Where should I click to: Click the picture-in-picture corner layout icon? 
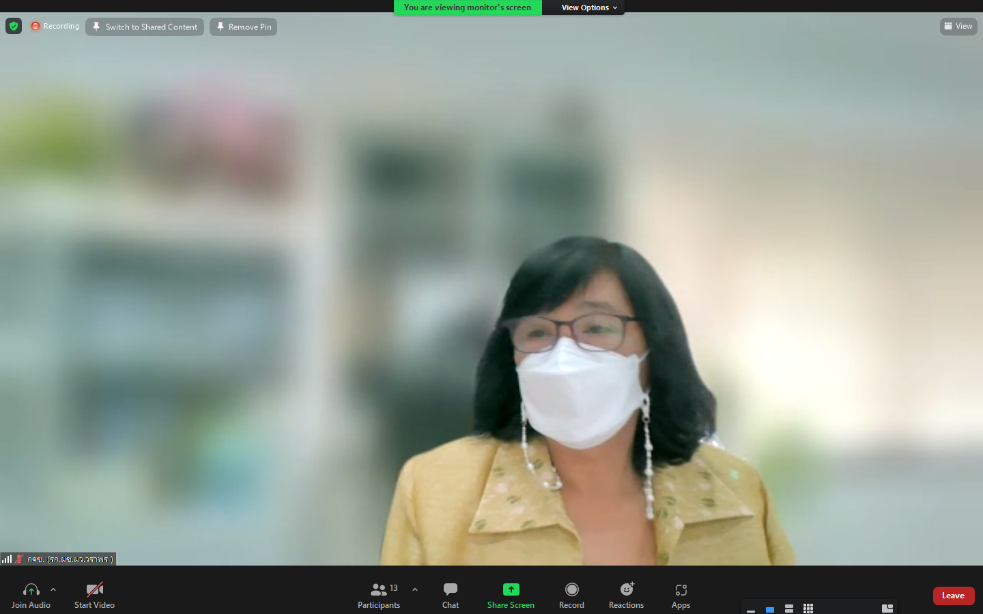click(x=887, y=609)
